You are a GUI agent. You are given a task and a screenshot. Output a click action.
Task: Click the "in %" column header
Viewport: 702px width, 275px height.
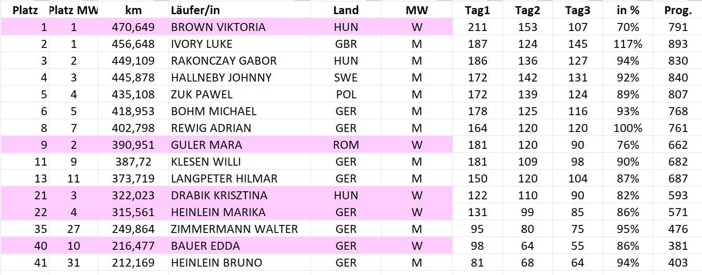pyautogui.click(x=627, y=10)
